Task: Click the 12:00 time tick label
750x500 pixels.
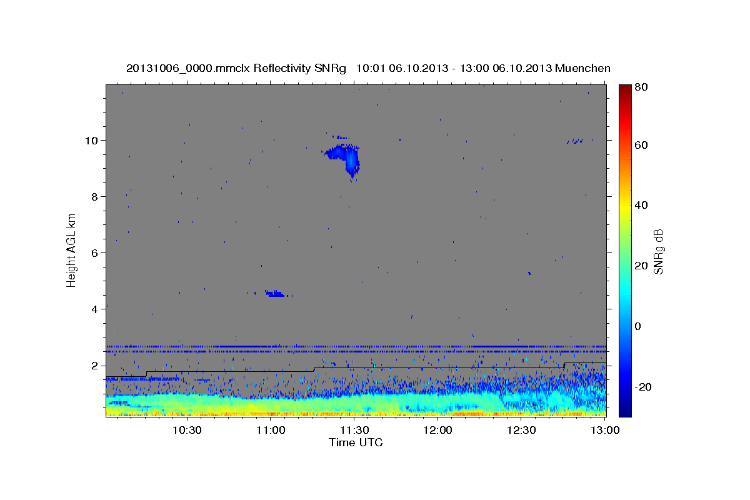Action: coord(437,431)
